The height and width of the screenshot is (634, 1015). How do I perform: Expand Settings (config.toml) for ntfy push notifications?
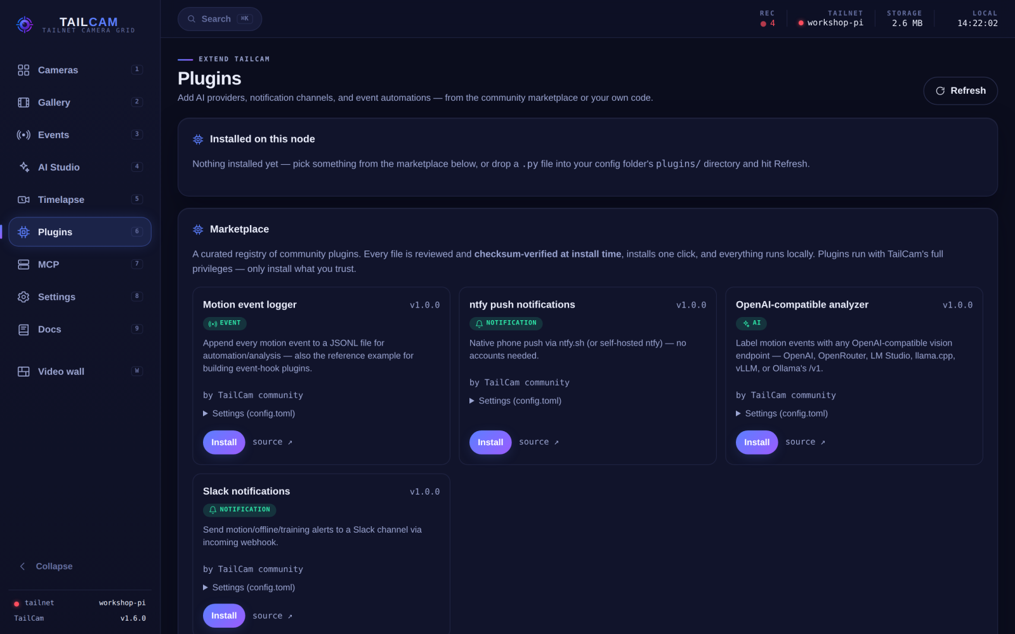click(515, 401)
